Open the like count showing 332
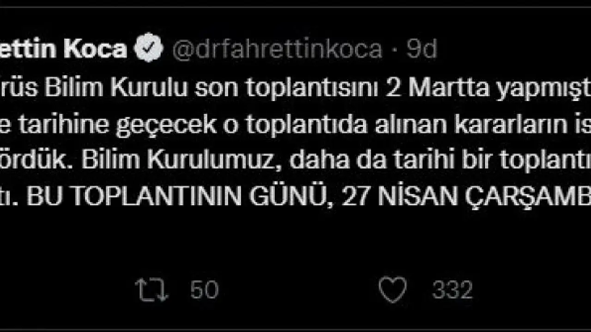The width and height of the screenshot is (591, 332). [x=452, y=290]
